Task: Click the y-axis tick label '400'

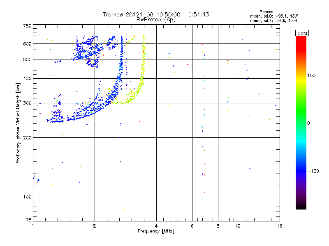Action: pyautogui.click(x=27, y=78)
